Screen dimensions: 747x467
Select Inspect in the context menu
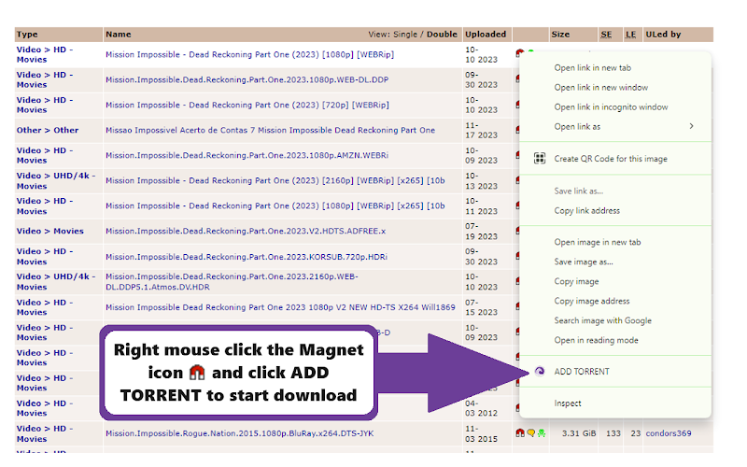click(568, 403)
